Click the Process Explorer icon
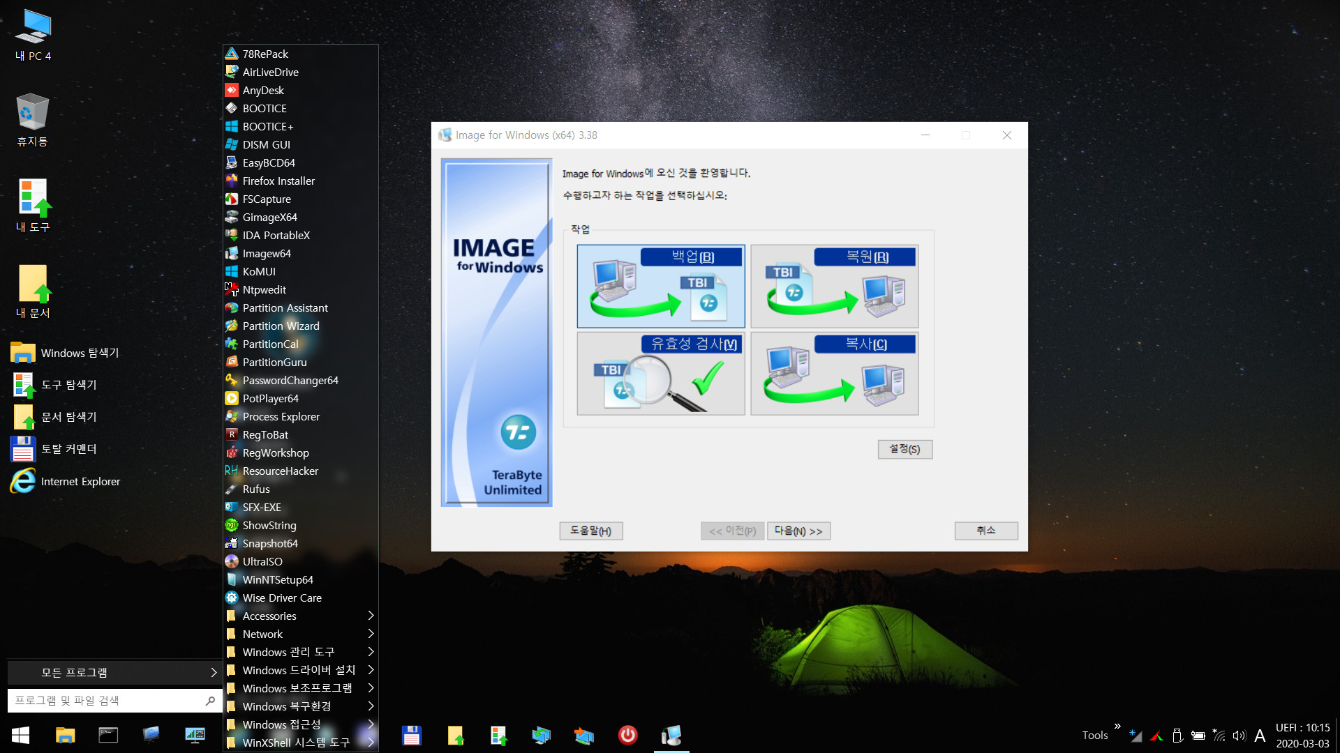 [232, 416]
